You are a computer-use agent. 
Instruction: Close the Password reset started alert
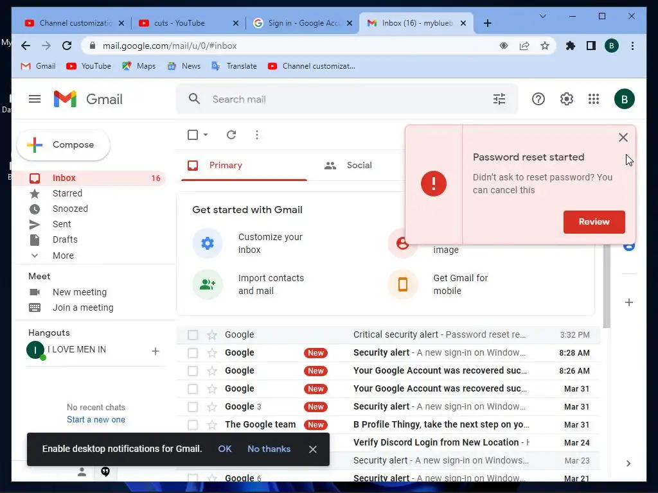[623, 137]
